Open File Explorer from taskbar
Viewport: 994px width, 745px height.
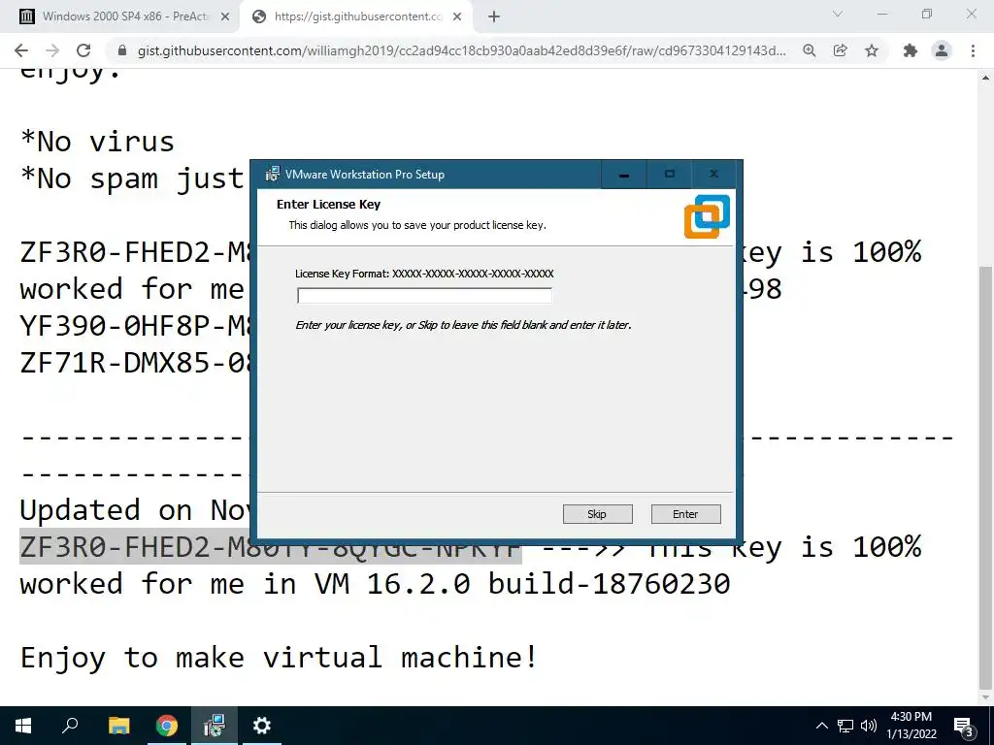pyautogui.click(x=118, y=726)
